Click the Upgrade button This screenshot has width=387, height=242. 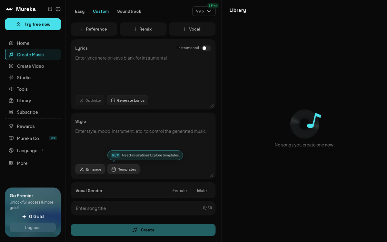click(x=33, y=227)
